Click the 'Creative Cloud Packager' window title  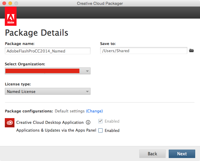click(x=100, y=3)
